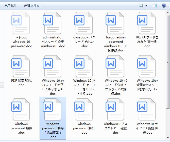Image resolution: width=170 pixels, height=142 pixels.
Task: Select windows password 解除.doc file icon
Action: click(x=20, y=109)
